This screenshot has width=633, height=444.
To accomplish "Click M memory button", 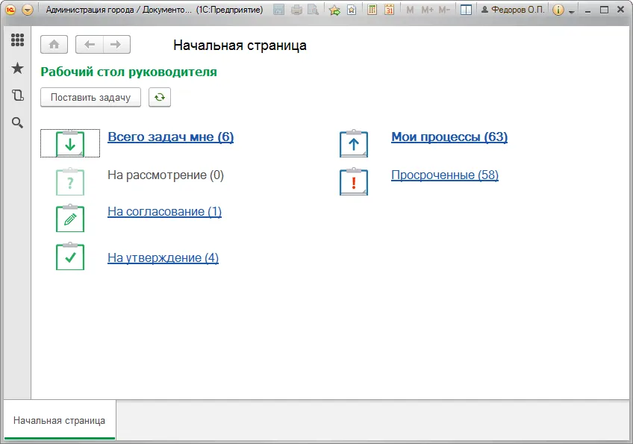I will (410, 10).
